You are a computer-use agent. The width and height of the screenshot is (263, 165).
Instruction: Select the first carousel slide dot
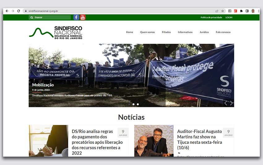tap(129, 104)
